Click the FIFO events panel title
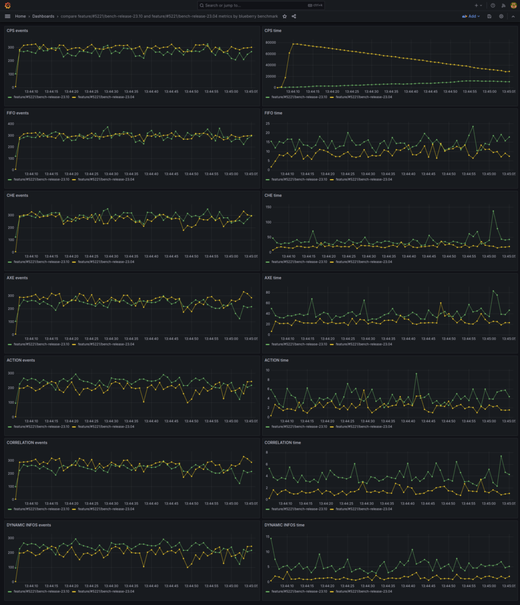 point(18,113)
